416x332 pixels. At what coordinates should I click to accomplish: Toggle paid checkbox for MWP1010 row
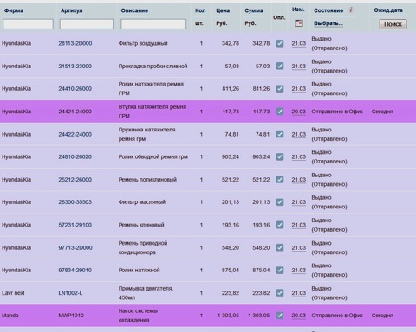279,316
